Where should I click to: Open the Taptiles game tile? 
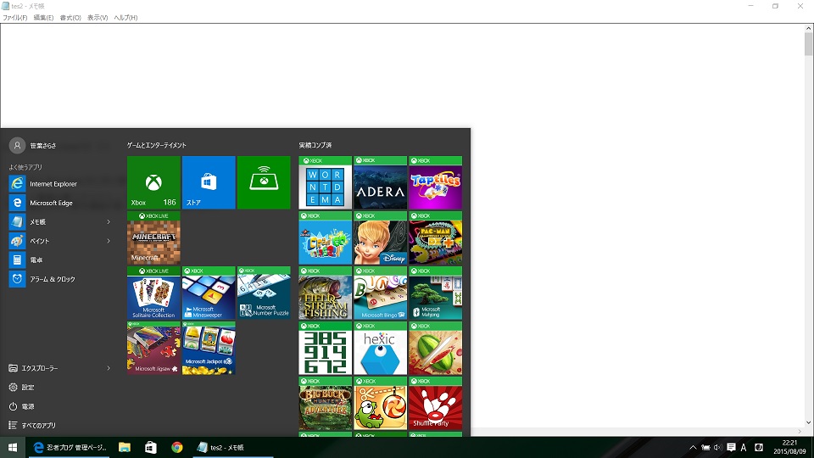tap(436, 182)
